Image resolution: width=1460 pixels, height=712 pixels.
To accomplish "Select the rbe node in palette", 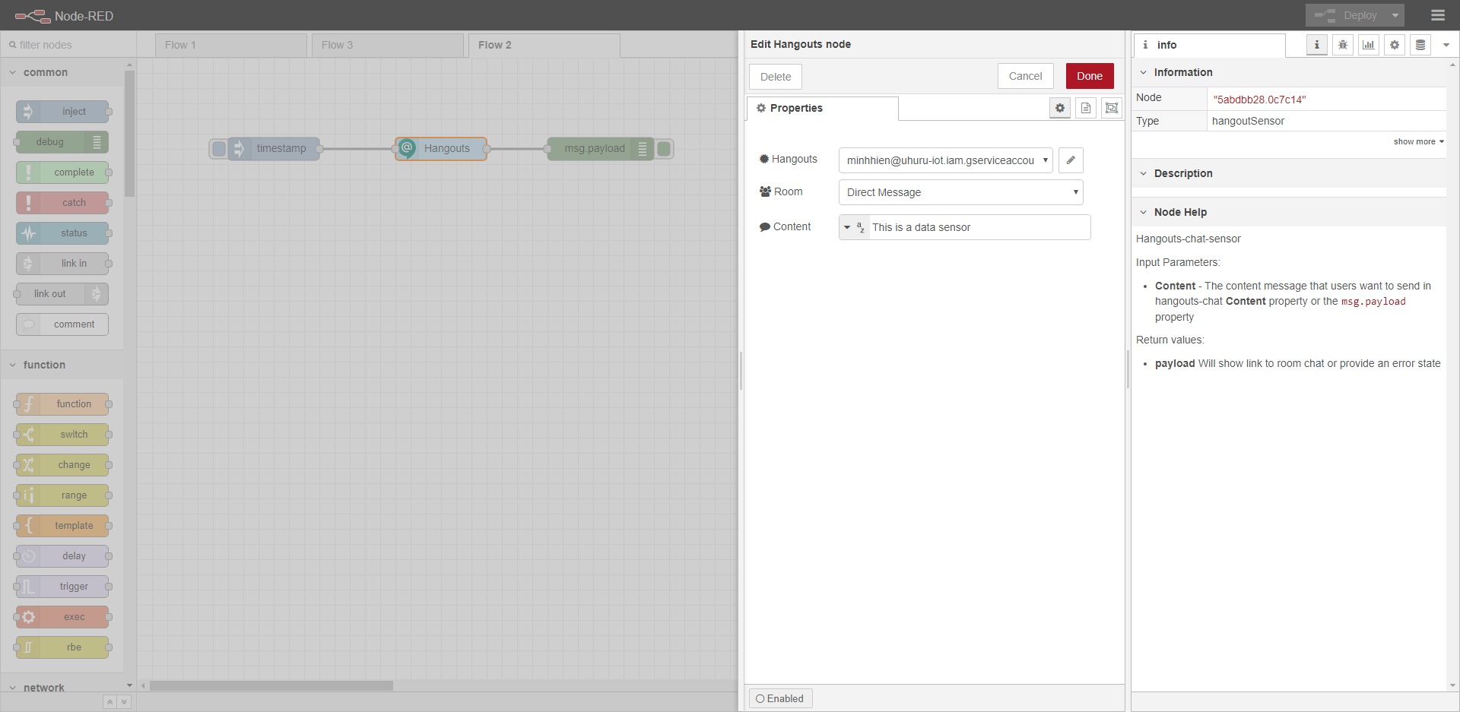I will pos(62,647).
